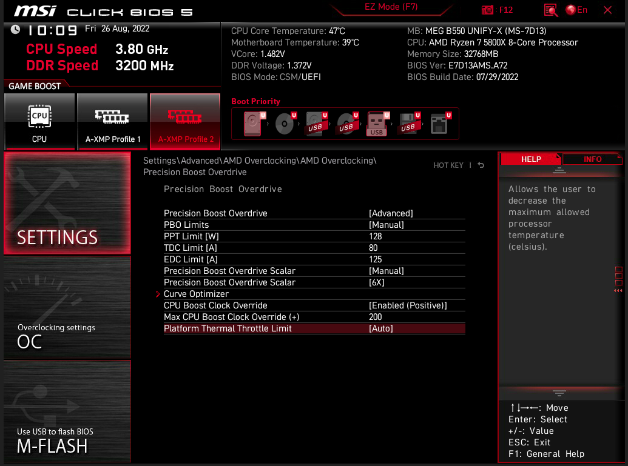The image size is (628, 466).
Task: Switch to the HELP tab
Action: click(531, 159)
